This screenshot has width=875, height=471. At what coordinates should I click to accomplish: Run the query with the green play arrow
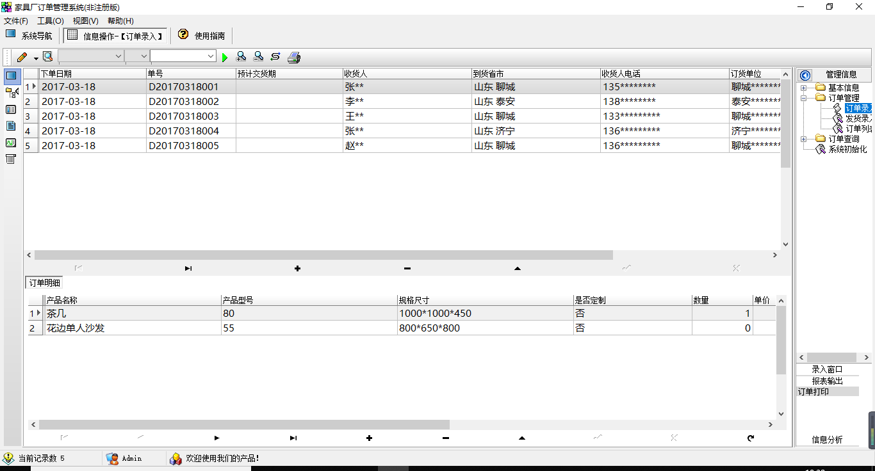click(225, 58)
